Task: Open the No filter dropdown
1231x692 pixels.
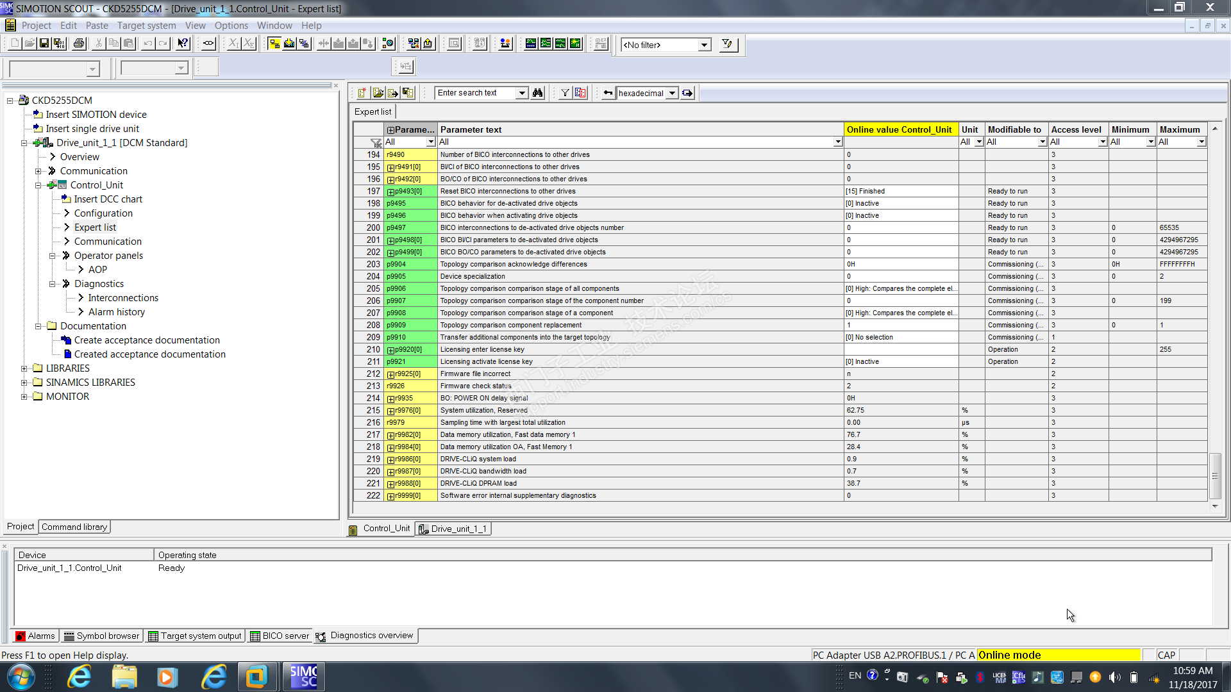Action: [705, 45]
